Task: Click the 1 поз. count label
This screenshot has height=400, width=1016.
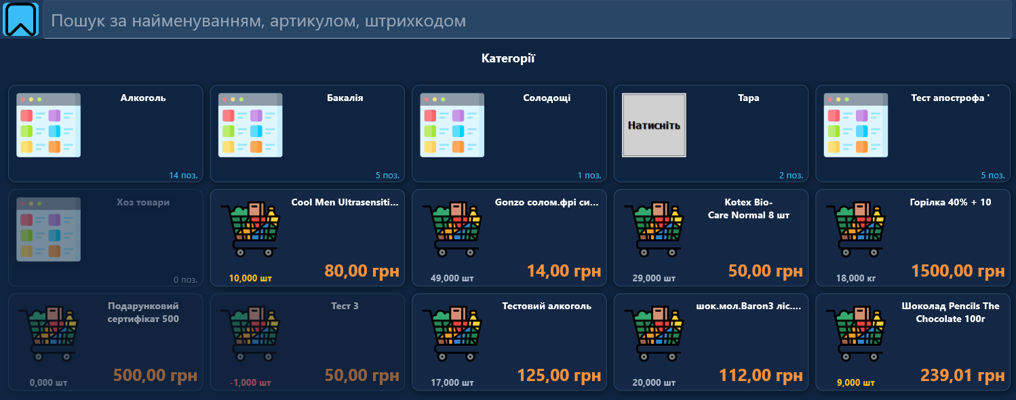Action: [x=589, y=176]
